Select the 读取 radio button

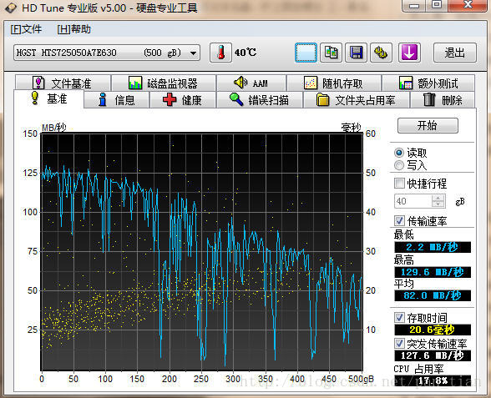pos(399,153)
